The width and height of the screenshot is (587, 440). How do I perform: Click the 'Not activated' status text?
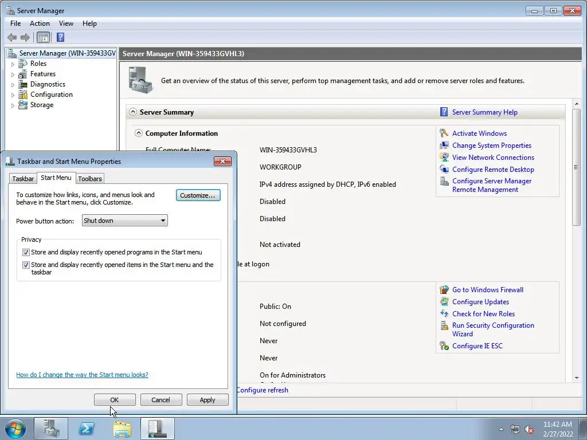point(280,244)
